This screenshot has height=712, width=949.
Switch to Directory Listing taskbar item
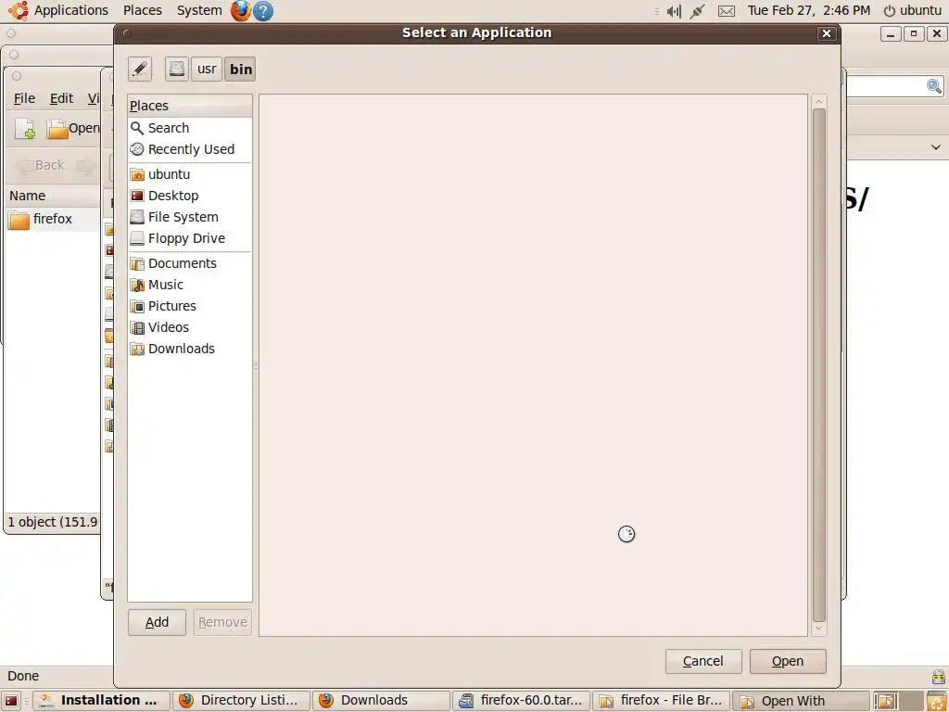(x=241, y=701)
